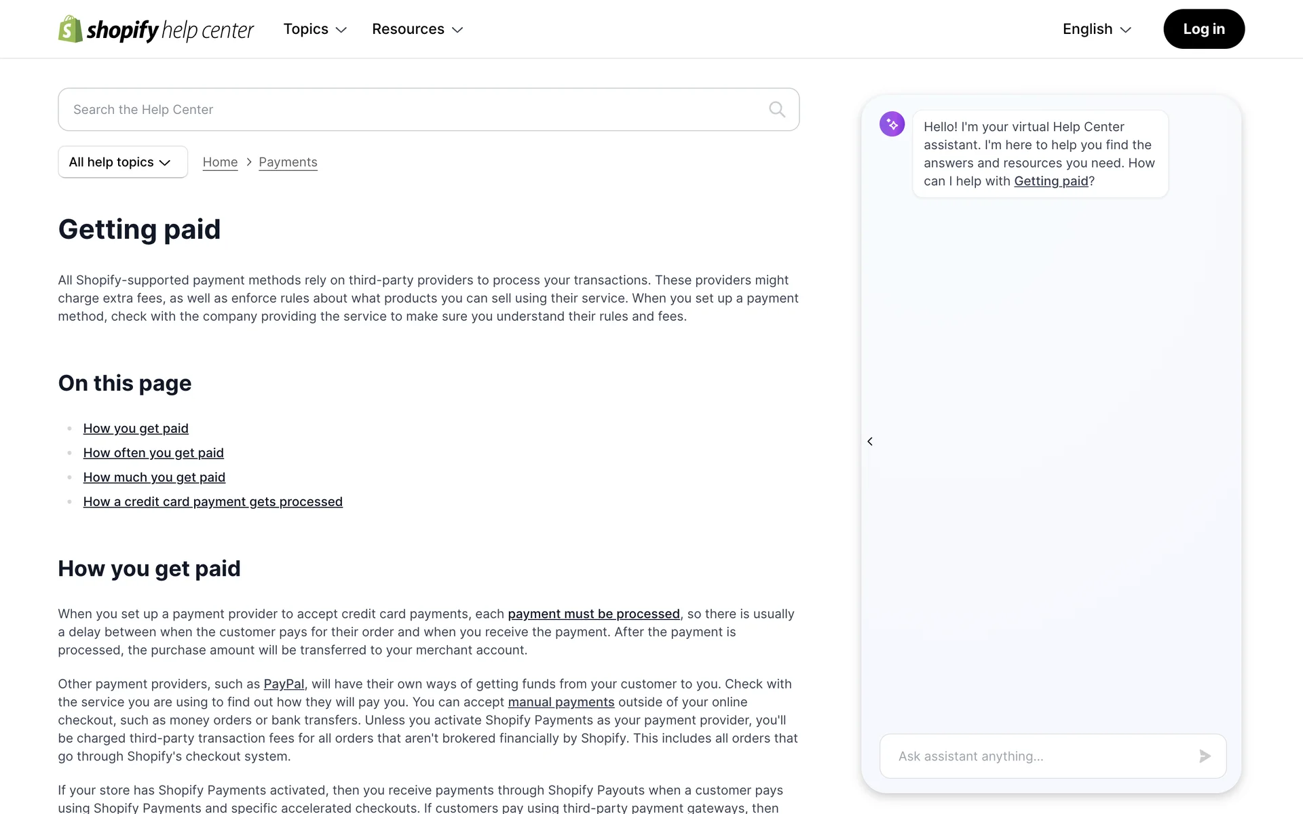
Task: Collapse the assistant panel with chevron
Action: coord(870,442)
